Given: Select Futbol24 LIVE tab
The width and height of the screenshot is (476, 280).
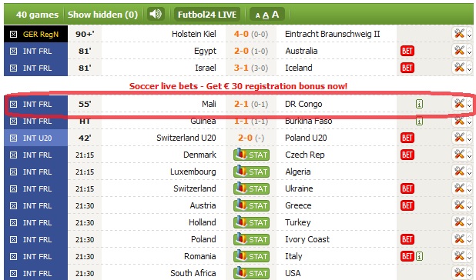Looking at the screenshot, I should pyautogui.click(x=207, y=15).
